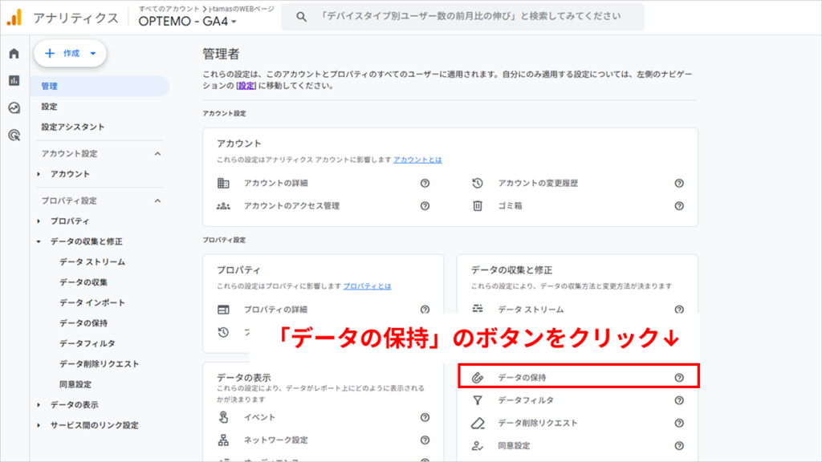Open ゴミ箱 via its trash icon
The height and width of the screenshot is (462, 822).
coord(476,206)
